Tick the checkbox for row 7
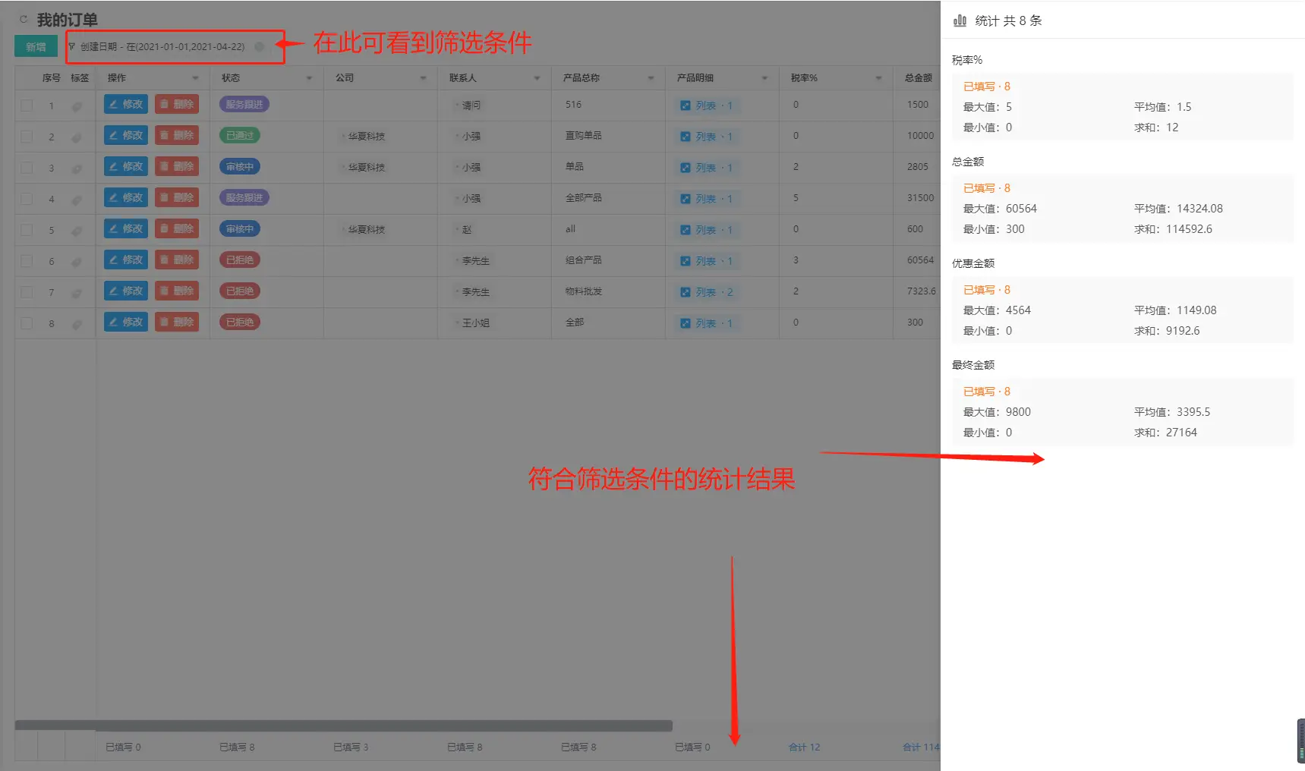Viewport: 1305px width, 771px height. [x=27, y=292]
